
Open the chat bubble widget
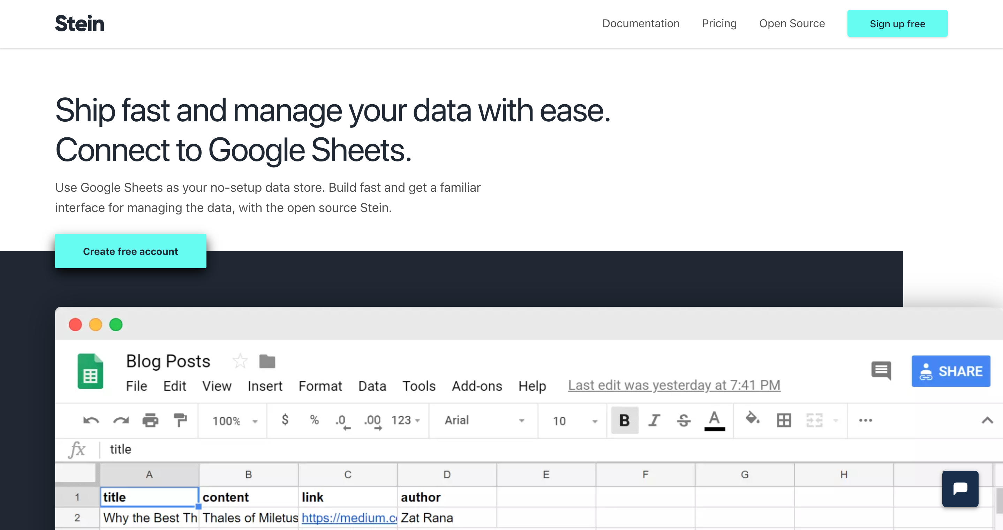pyautogui.click(x=960, y=488)
